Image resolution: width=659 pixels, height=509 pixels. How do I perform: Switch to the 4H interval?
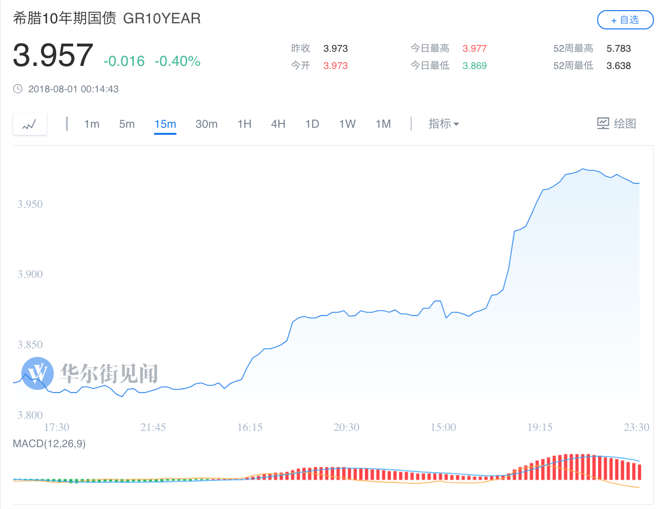278,124
